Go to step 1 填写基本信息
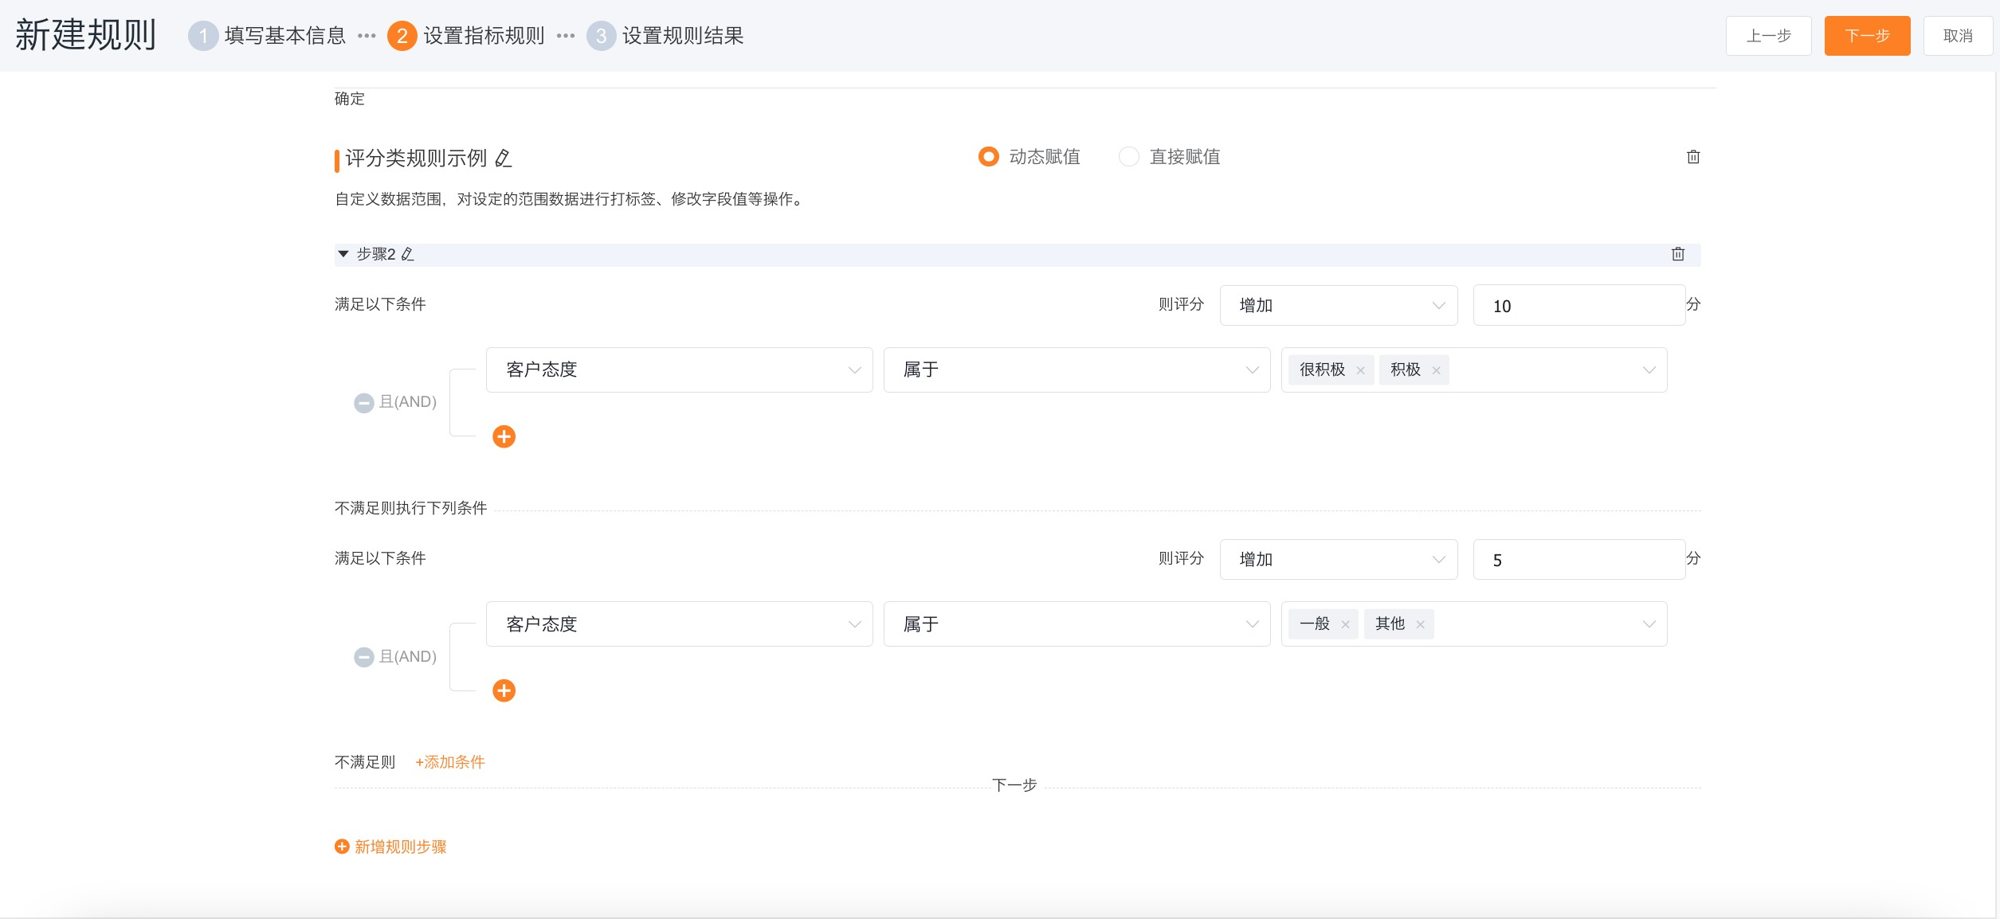The height and width of the screenshot is (919, 2000). click(x=267, y=36)
